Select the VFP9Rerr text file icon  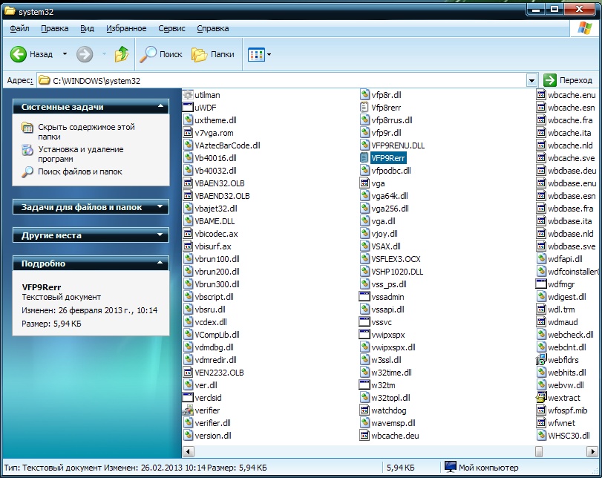[x=364, y=158]
